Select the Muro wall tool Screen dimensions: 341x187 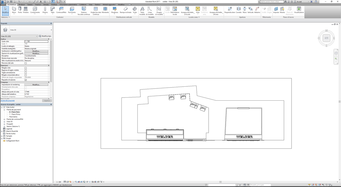pos(14,10)
